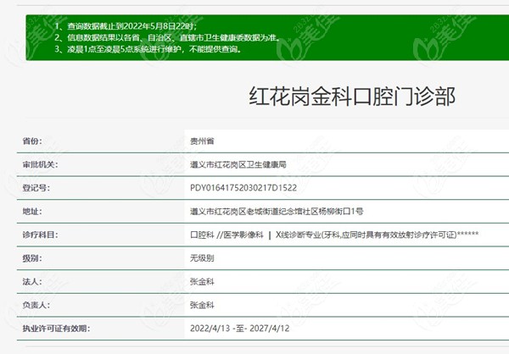Click the 无级别 value
This screenshot has width=509, height=354.
pyautogui.click(x=204, y=257)
